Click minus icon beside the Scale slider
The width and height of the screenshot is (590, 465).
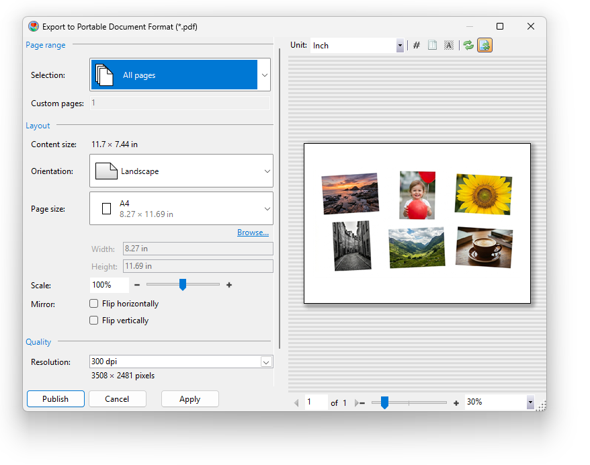click(x=137, y=285)
